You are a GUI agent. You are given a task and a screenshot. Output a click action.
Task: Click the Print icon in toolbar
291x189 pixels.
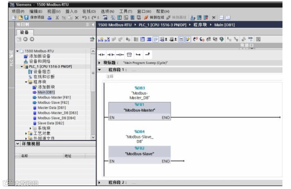click(x=49, y=18)
